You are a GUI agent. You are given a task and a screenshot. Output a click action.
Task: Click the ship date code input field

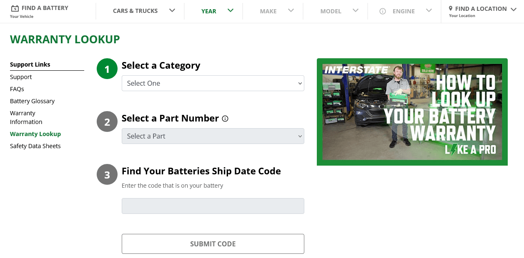[213, 206]
